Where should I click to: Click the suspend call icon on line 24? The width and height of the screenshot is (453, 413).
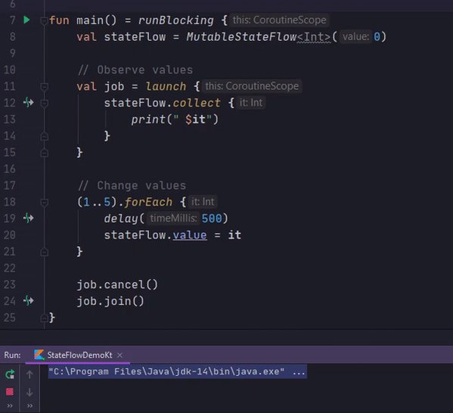pyautogui.click(x=28, y=301)
